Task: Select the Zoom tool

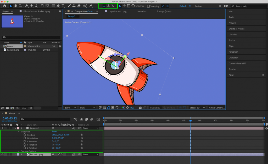Action: point(21,5)
